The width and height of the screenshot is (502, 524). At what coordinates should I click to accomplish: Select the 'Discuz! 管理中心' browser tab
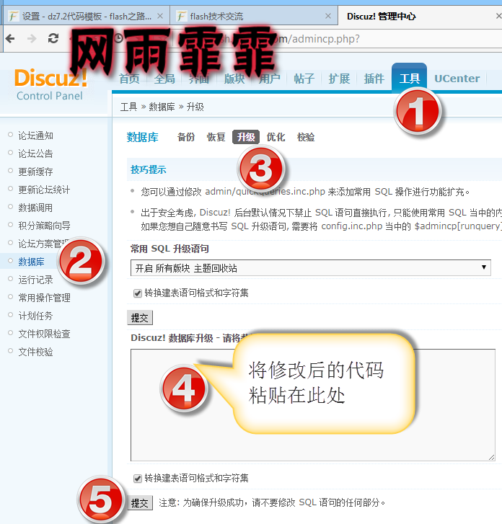[420, 16]
